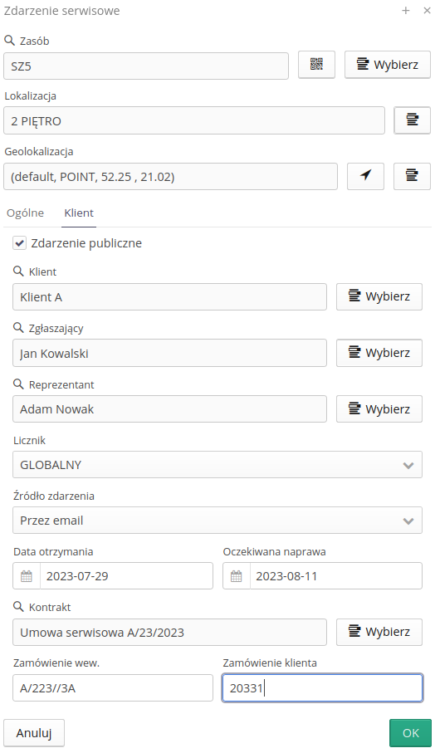
Task: Cancel the form with Anuluj
Action: [x=33, y=733]
